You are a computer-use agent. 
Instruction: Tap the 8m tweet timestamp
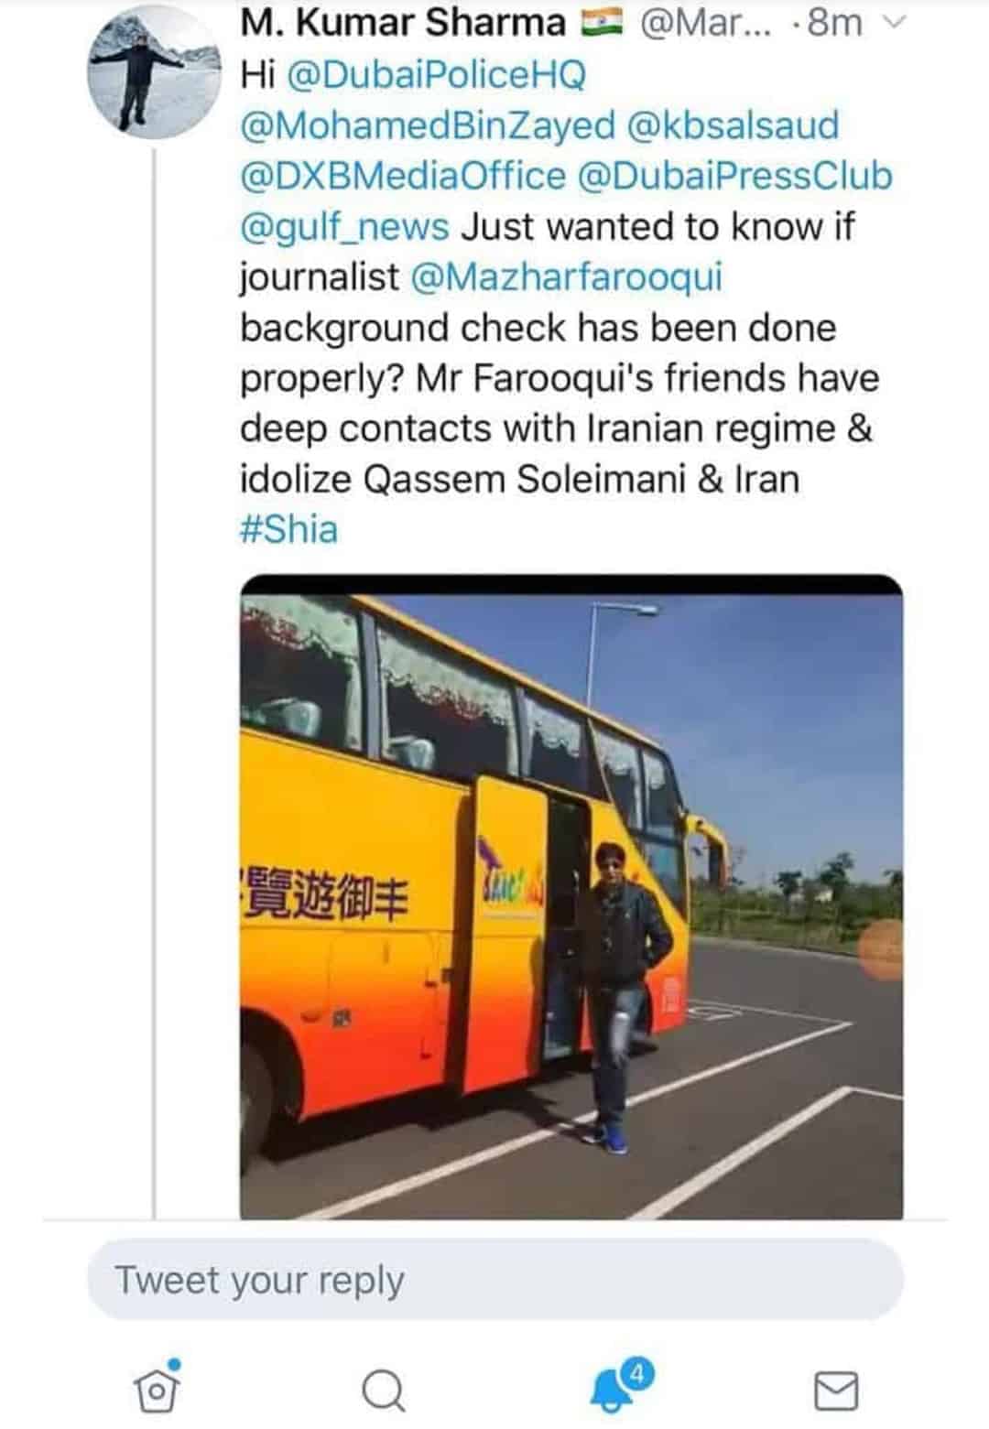tap(833, 24)
